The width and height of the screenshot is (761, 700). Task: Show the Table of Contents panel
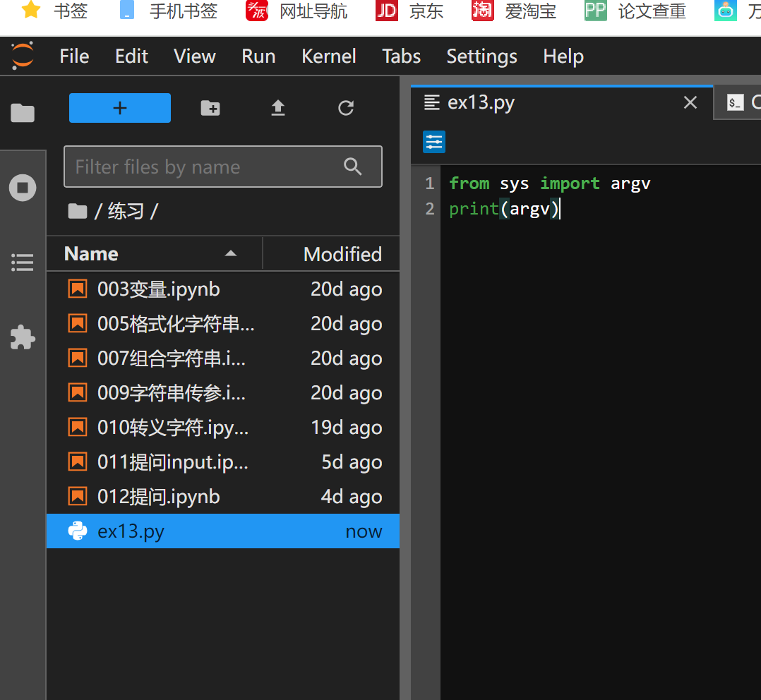23,263
